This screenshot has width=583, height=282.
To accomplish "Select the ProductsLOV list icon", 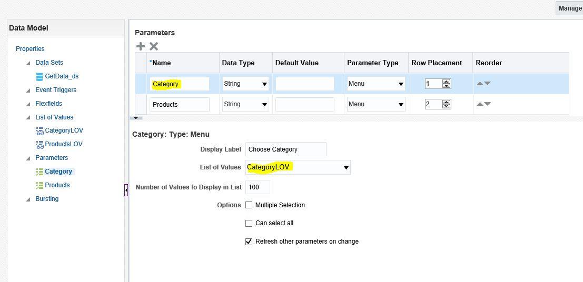I will (x=40, y=145).
